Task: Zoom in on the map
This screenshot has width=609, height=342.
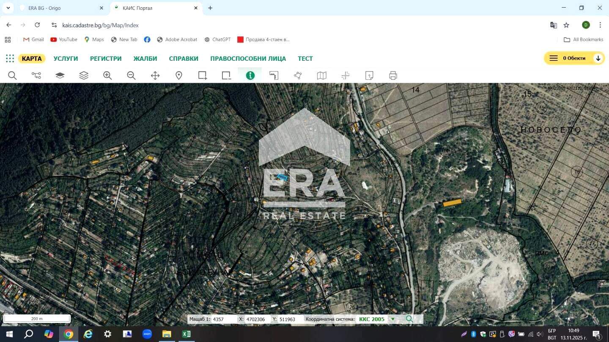Action: [107, 76]
